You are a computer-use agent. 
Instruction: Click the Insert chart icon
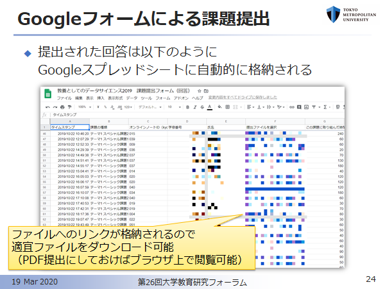pyautogui.click(x=306, y=107)
